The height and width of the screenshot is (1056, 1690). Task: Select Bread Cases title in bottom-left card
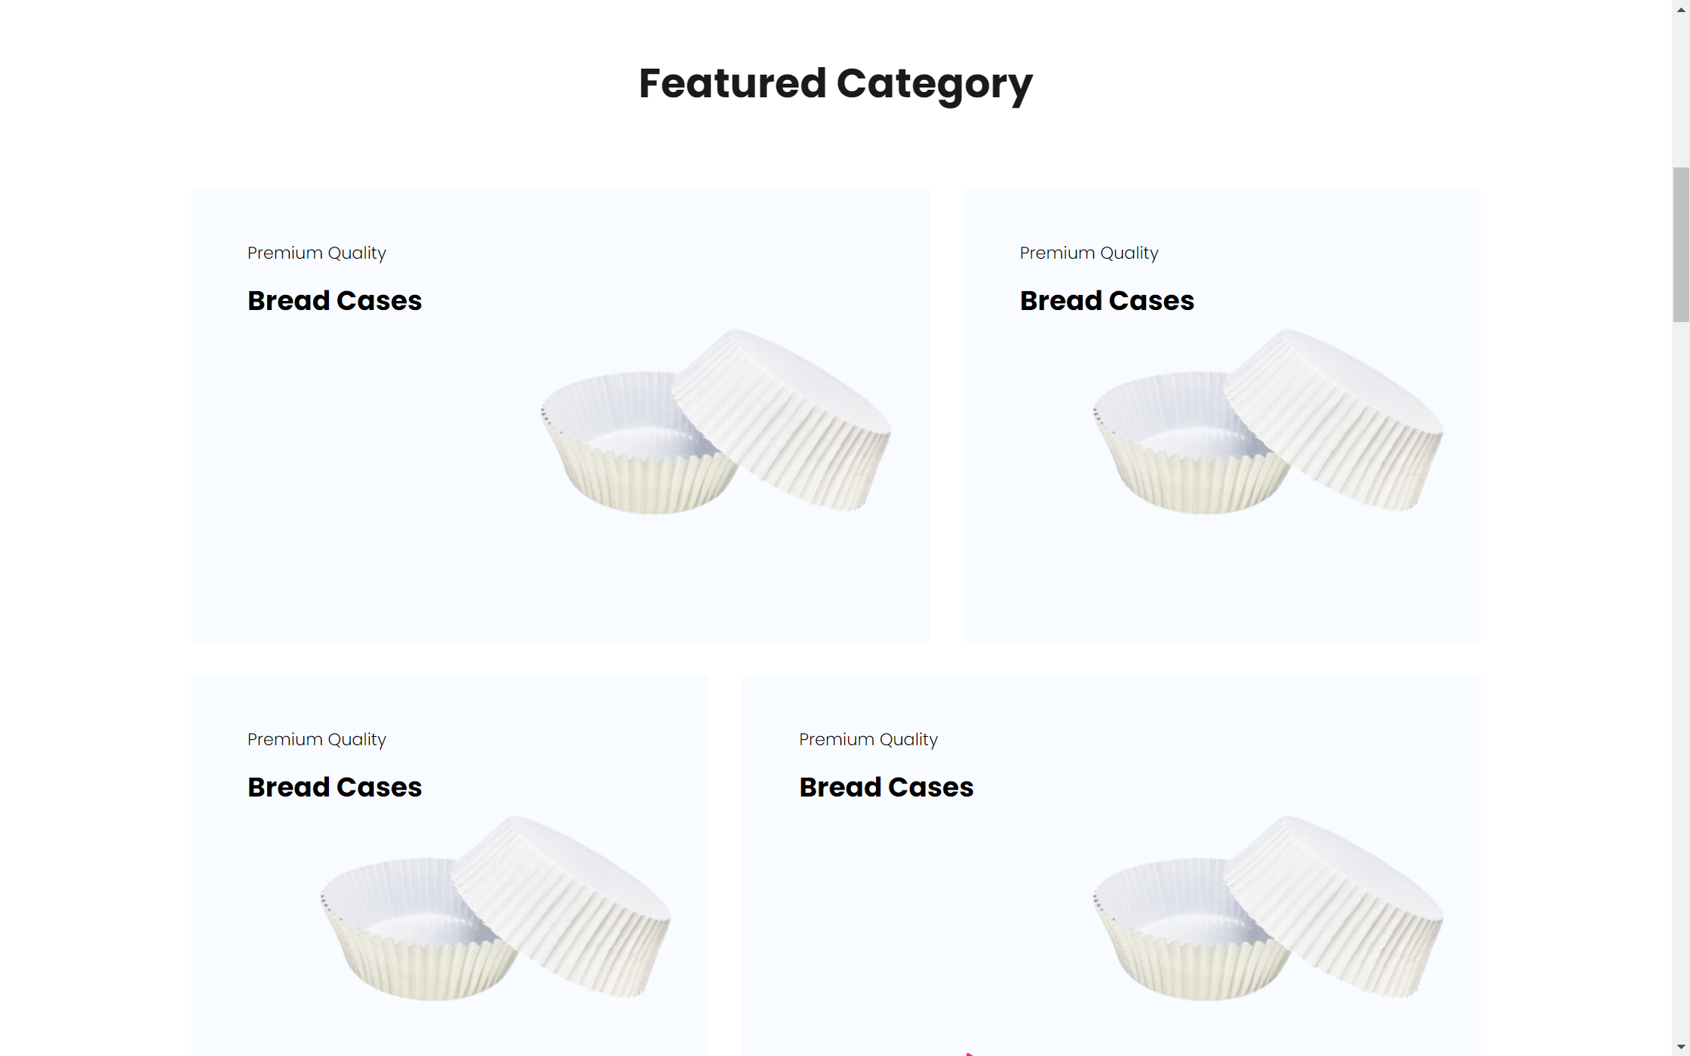(x=334, y=787)
